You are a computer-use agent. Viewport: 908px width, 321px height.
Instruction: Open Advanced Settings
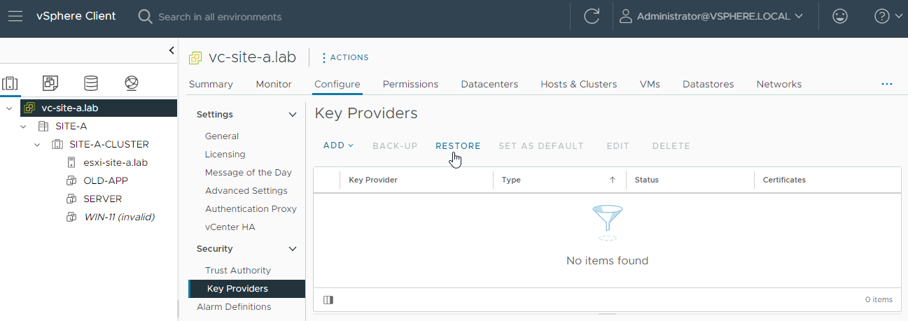(246, 191)
